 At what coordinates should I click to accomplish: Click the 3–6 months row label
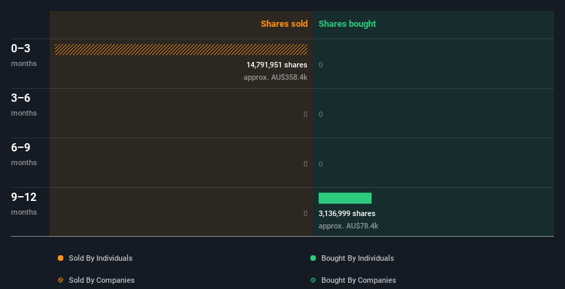[24, 105]
